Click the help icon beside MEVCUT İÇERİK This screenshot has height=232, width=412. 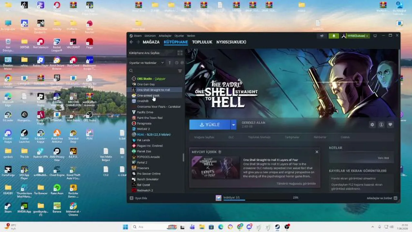(220, 152)
